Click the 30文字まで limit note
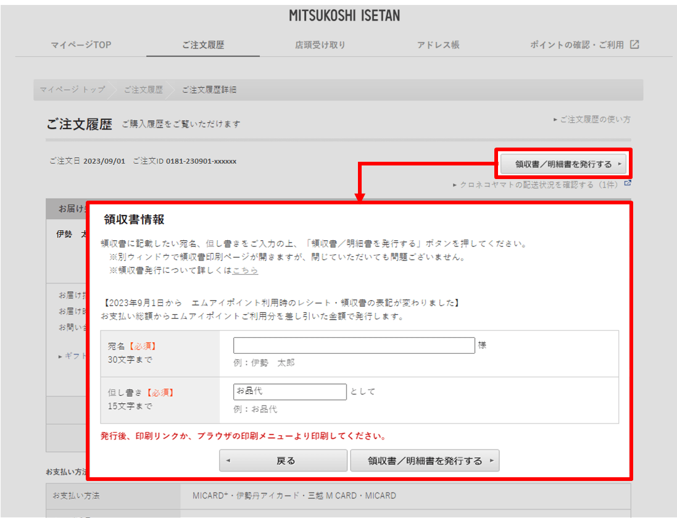 click(130, 359)
